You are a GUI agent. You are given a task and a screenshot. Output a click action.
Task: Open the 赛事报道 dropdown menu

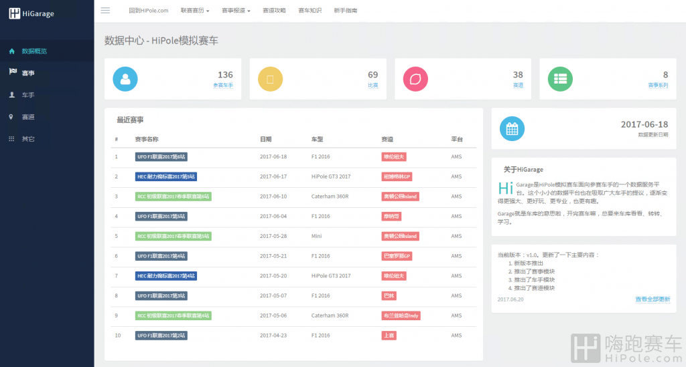click(x=236, y=11)
